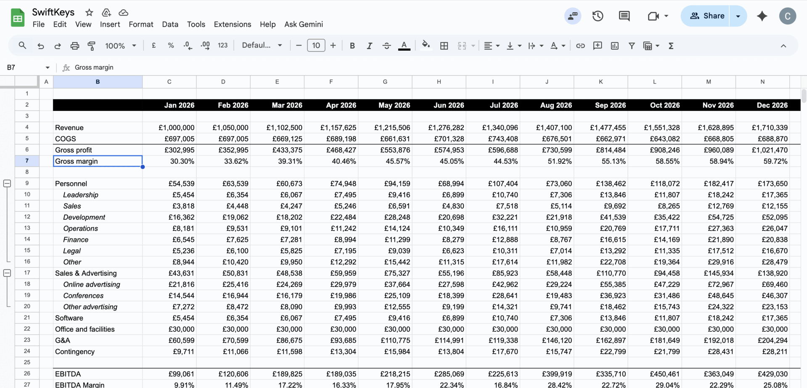Click the insert link icon
Image resolution: width=807 pixels, height=388 pixels.
pyautogui.click(x=580, y=46)
